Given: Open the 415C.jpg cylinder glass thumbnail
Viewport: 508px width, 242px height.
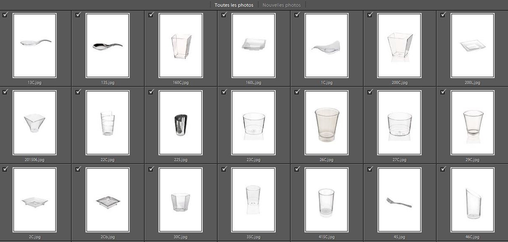Looking at the screenshot, I should (326, 200).
